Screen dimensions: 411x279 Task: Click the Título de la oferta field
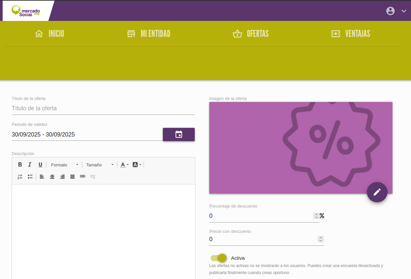coord(103,108)
